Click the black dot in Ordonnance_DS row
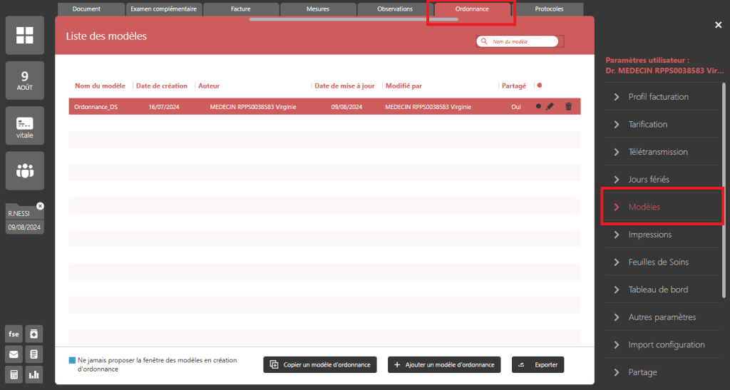The width and height of the screenshot is (730, 390). (538, 106)
